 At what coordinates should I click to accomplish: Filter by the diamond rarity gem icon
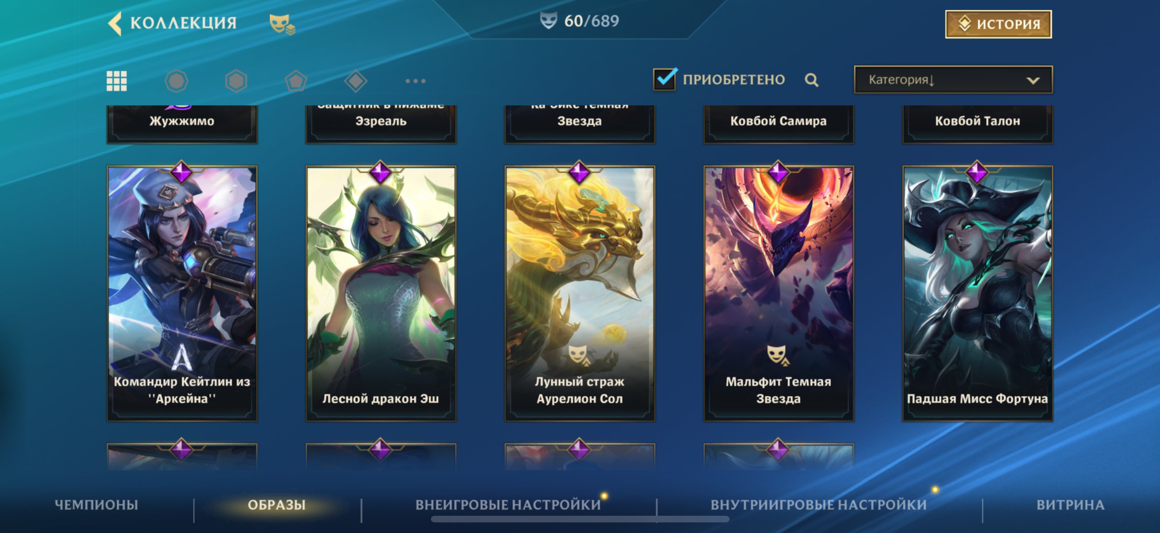pyautogui.click(x=356, y=81)
